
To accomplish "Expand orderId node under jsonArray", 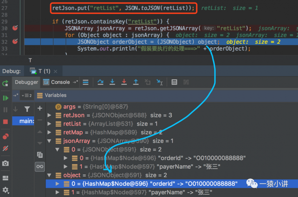I will 66,158.
